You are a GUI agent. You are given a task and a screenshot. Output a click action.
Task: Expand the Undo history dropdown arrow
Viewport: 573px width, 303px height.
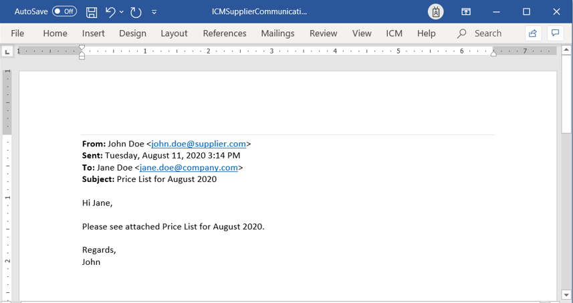tap(122, 12)
